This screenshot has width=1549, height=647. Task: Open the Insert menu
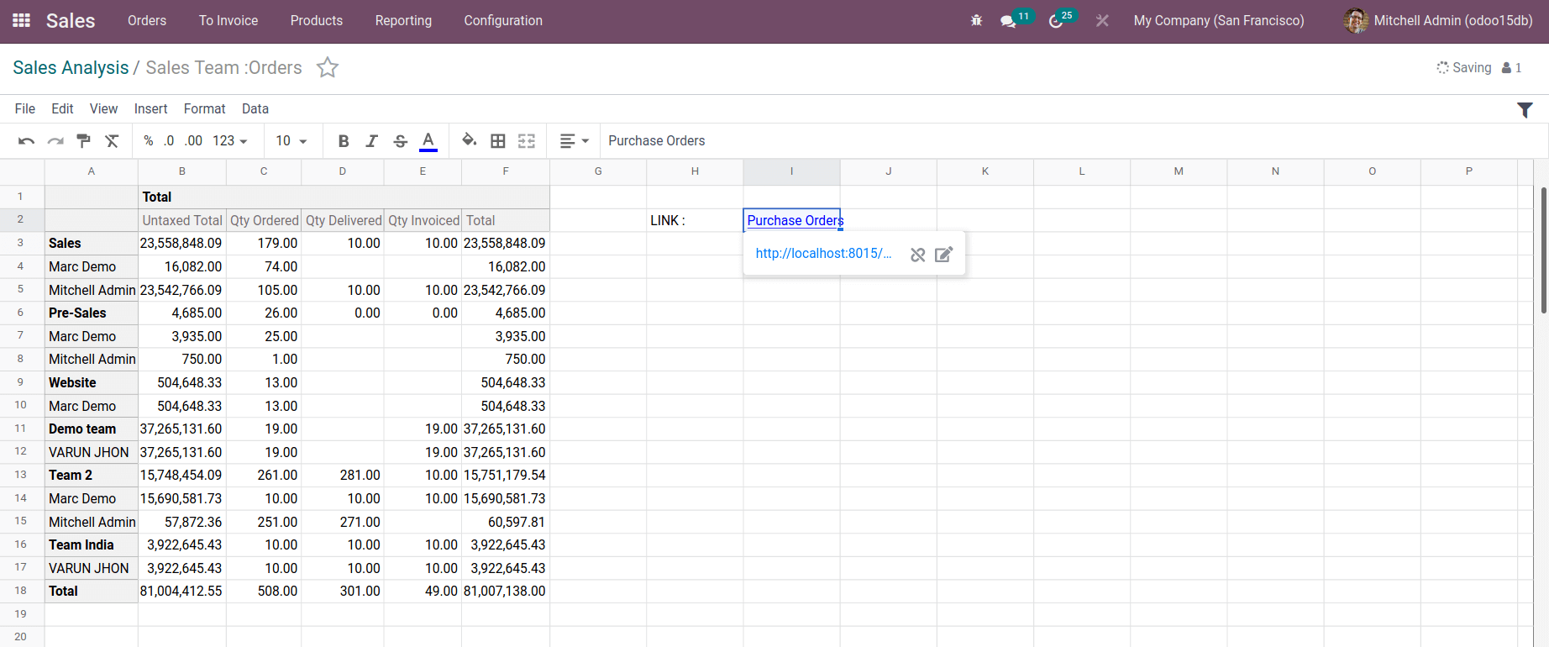point(150,108)
